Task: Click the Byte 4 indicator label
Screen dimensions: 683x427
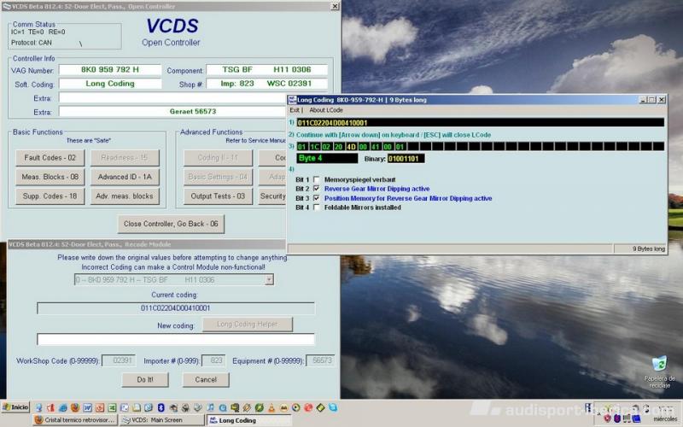Action: coord(327,158)
